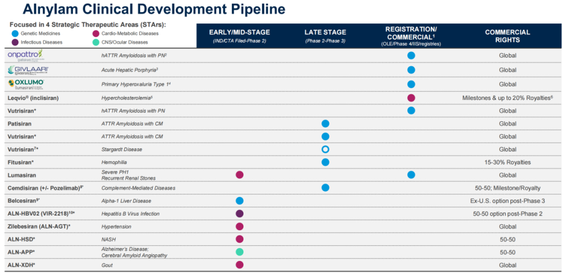
Task: Click the late stage dot in the Fitusiran row
Action: [x=325, y=162]
